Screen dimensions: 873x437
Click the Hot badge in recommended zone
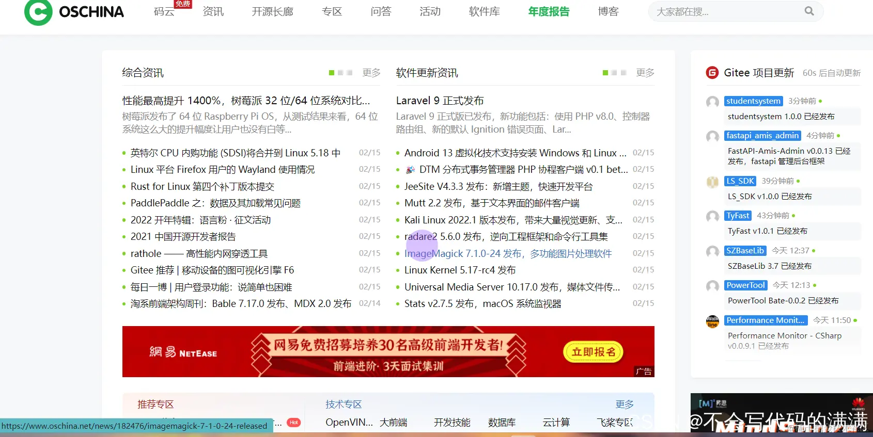click(x=294, y=423)
